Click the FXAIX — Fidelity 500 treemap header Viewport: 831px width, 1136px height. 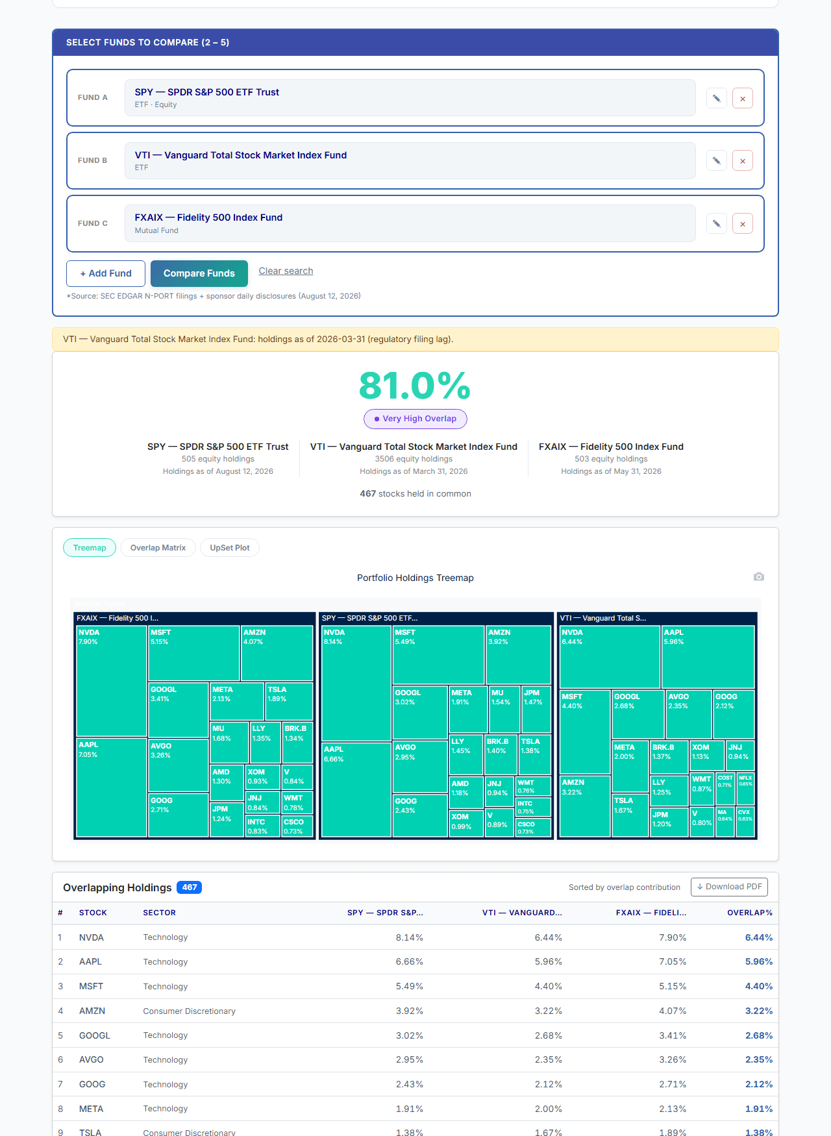tap(195, 618)
